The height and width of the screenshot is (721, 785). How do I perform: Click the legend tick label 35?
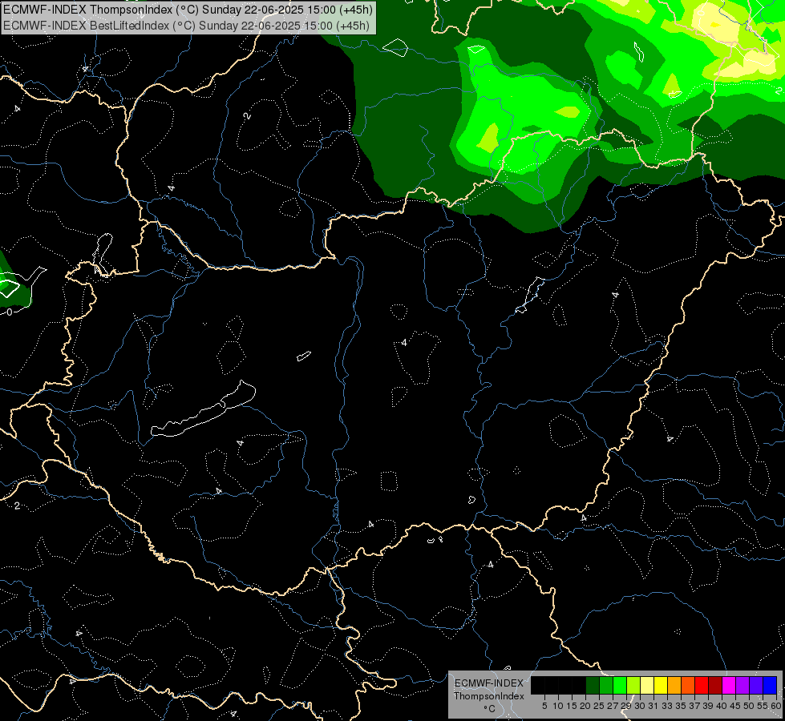(681, 706)
